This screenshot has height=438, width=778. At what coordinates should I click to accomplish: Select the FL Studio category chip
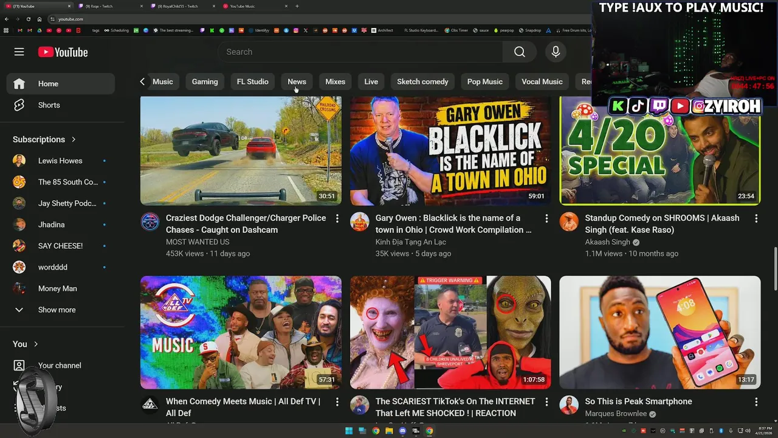[252, 82]
